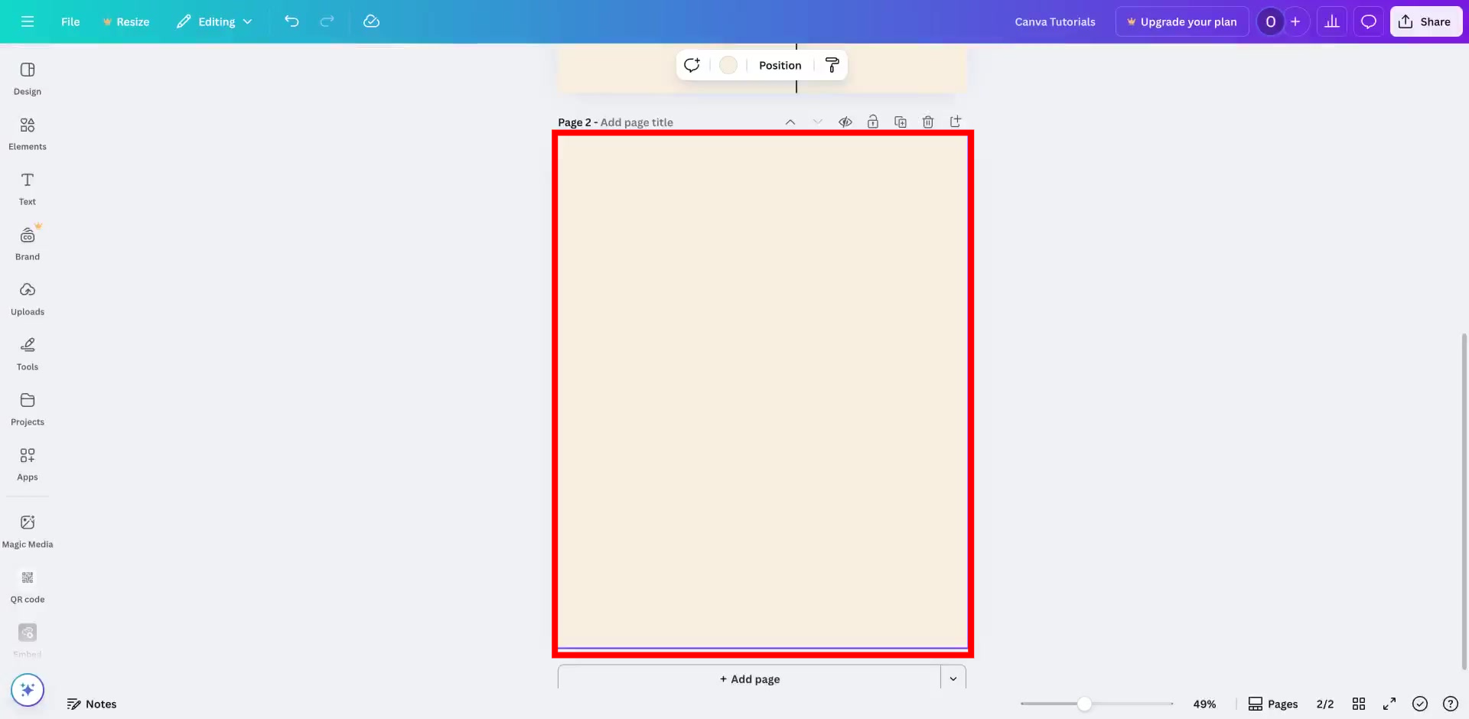Open the Magic Media panel
The height and width of the screenshot is (719, 1469).
click(x=28, y=529)
